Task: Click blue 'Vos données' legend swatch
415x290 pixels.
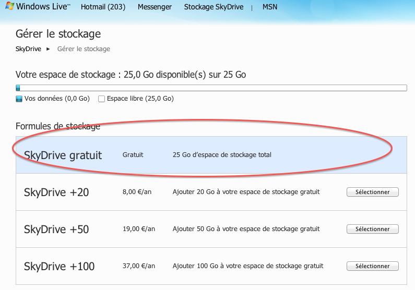Action: (19, 99)
